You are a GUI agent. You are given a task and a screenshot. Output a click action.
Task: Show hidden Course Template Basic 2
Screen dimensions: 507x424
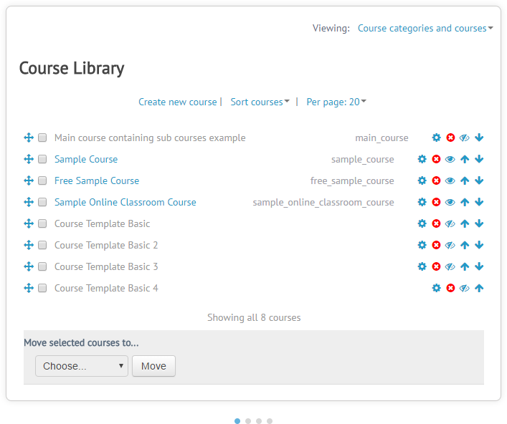pyautogui.click(x=450, y=245)
